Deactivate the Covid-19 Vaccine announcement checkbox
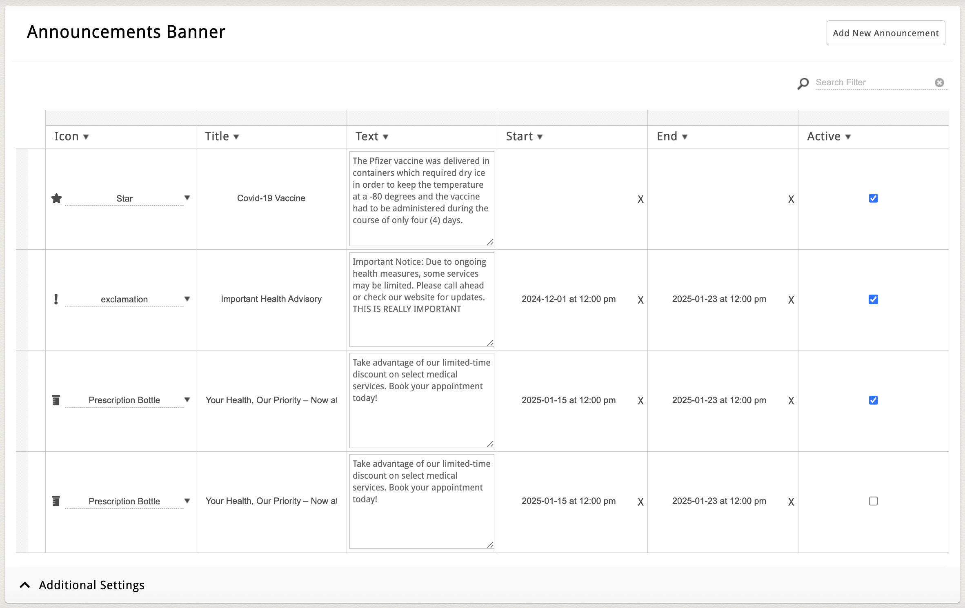Image resolution: width=965 pixels, height=608 pixels. [873, 198]
